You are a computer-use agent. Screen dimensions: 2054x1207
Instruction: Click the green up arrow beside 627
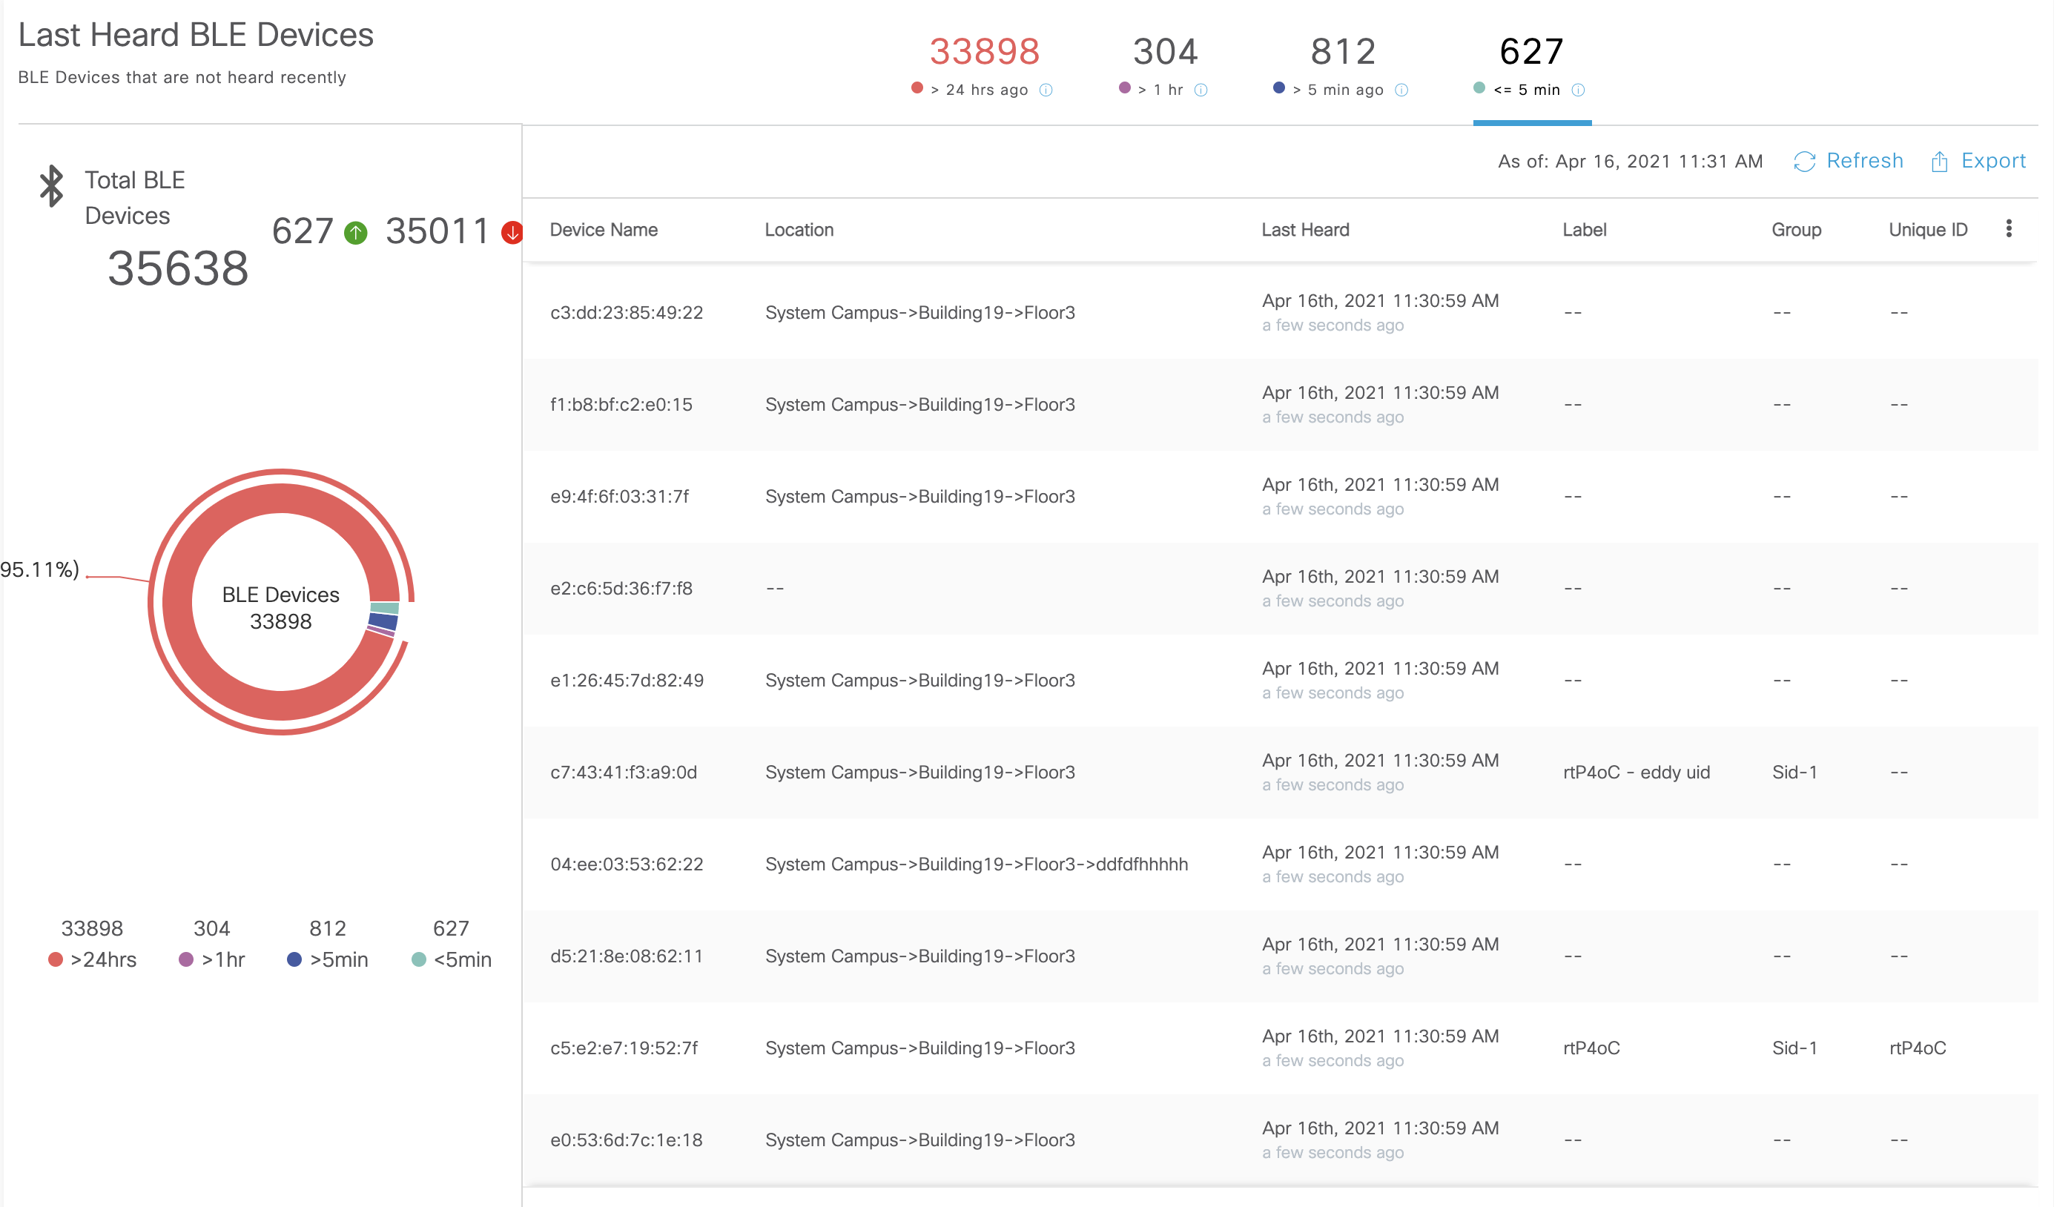[x=355, y=233]
